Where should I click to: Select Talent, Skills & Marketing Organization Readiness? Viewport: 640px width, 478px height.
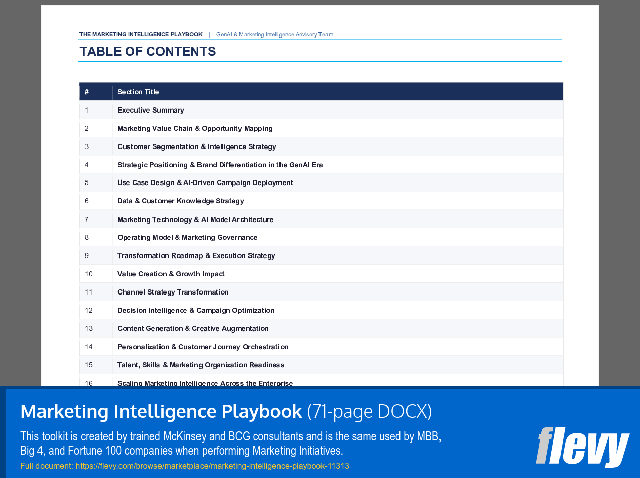201,365
